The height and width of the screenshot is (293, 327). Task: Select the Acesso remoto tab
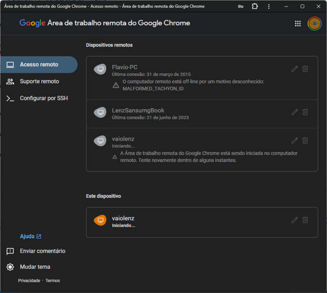point(39,65)
